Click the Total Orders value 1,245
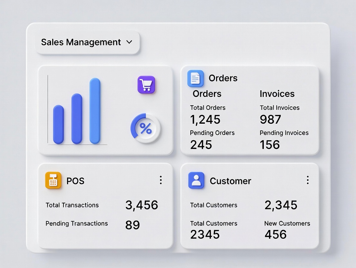 point(205,120)
